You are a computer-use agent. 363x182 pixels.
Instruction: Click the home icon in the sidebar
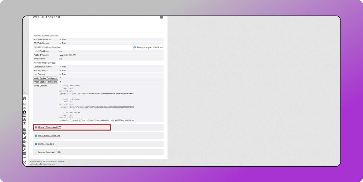click(24, 98)
